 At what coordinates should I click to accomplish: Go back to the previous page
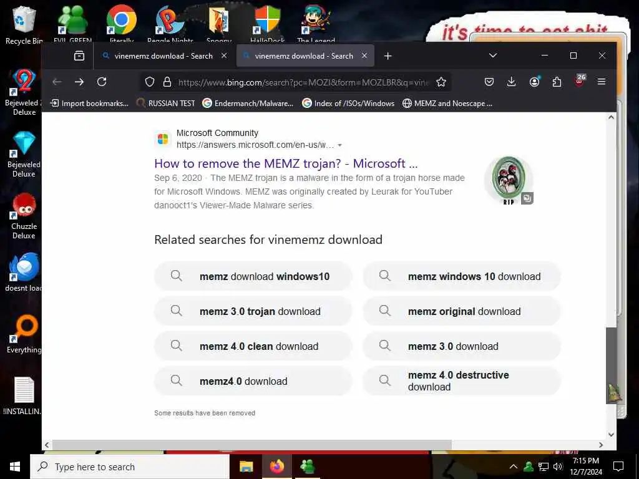57,82
